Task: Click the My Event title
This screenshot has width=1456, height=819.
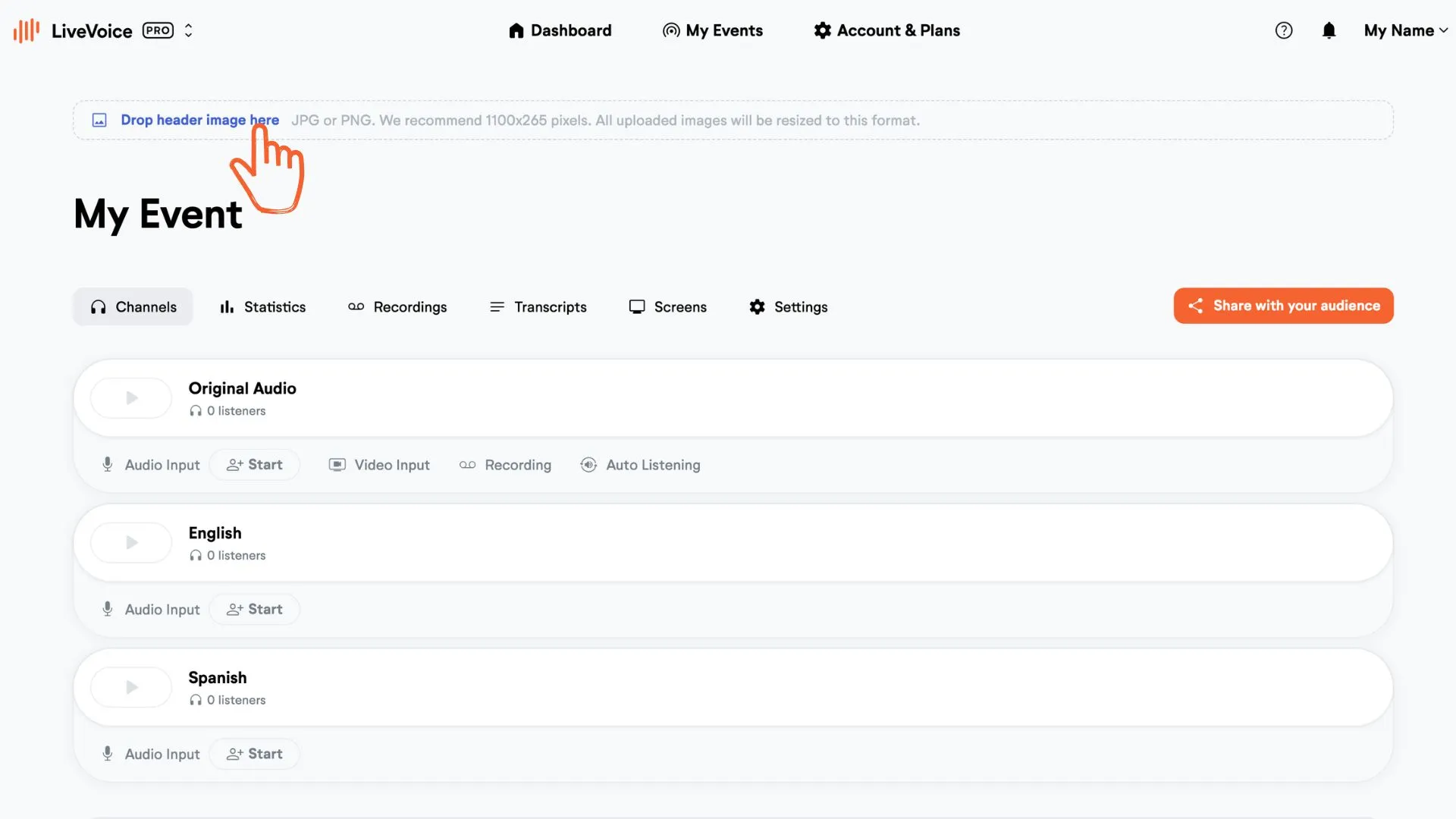Action: 158,215
